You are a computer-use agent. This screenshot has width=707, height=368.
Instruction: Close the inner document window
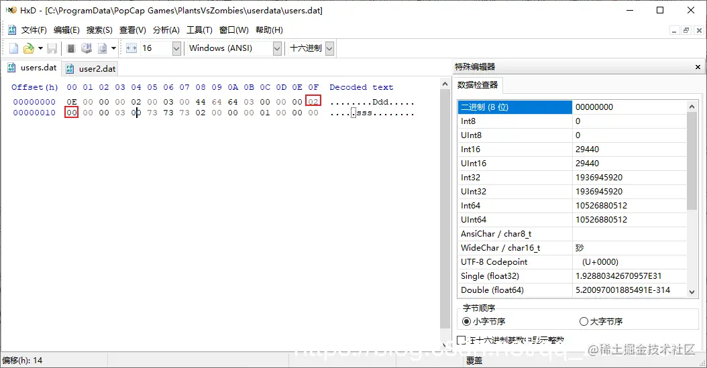click(x=699, y=31)
